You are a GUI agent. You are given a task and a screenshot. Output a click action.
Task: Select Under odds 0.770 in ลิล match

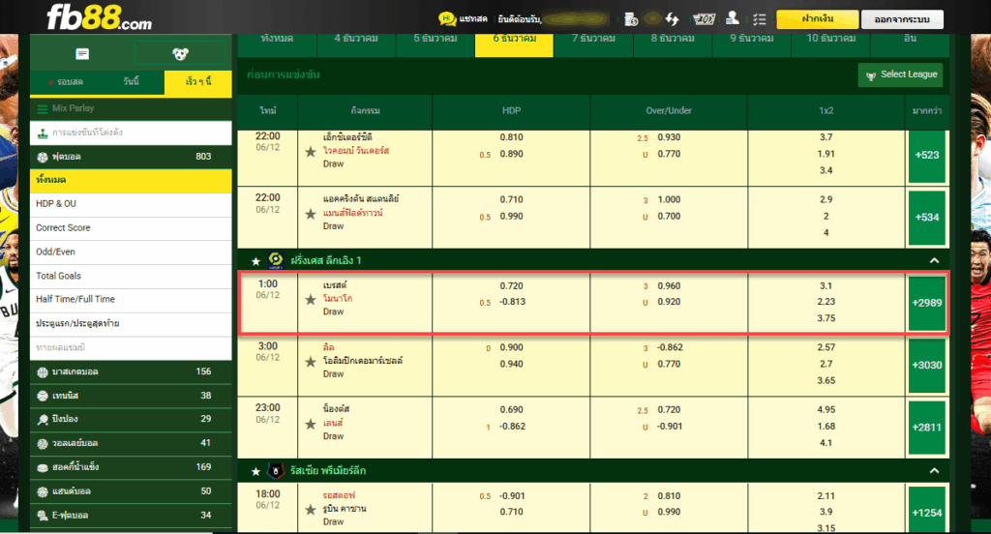669,365
